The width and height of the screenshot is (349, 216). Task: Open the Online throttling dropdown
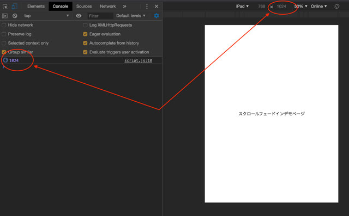click(x=318, y=7)
